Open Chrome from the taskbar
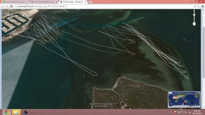This screenshot has width=205, height=115. 7,112
